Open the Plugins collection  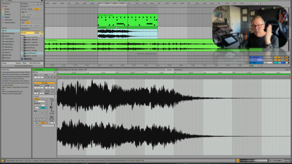pyautogui.click(x=7, y=17)
